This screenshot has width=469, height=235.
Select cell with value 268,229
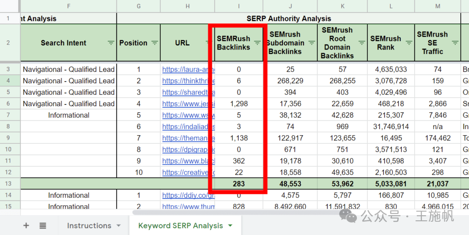pos(290,81)
